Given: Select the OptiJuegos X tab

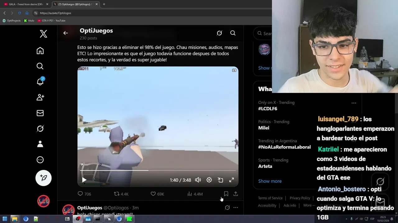Looking at the screenshot, I should (x=75, y=4).
